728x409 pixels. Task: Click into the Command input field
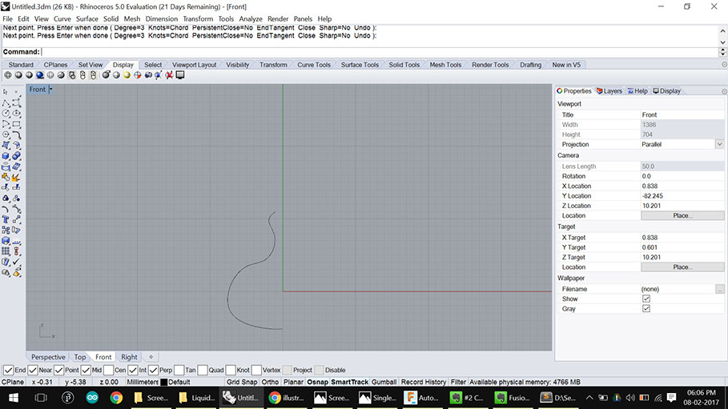[x=380, y=52]
